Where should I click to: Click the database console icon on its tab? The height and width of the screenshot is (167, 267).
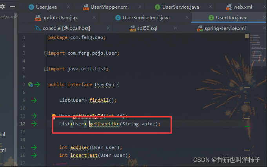coord(38,28)
